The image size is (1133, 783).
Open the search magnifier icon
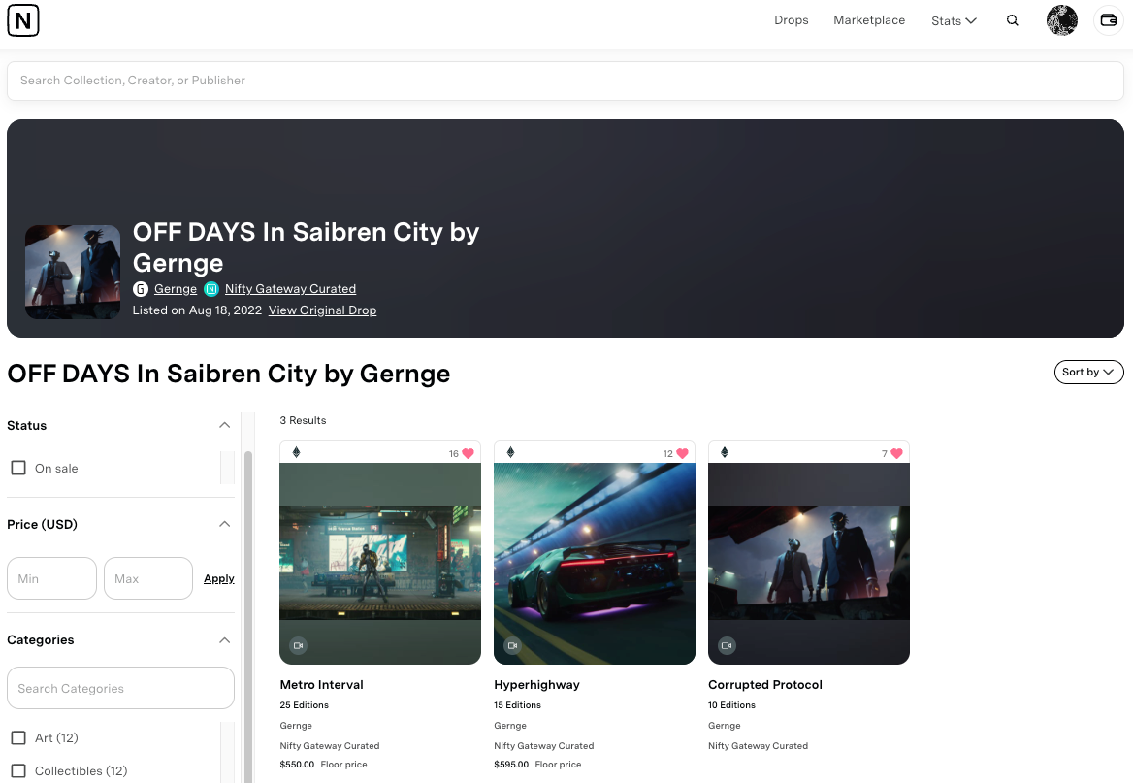(x=1013, y=20)
